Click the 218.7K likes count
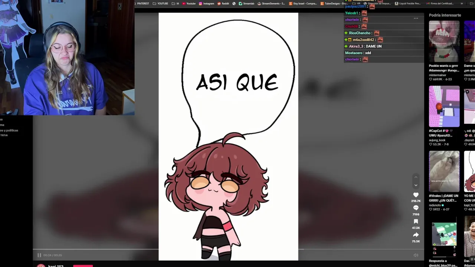This screenshot has width=475, height=267. click(416, 201)
